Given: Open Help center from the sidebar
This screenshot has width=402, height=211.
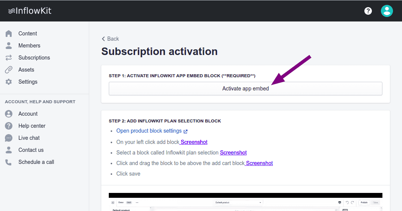Looking at the screenshot, I should [32, 126].
